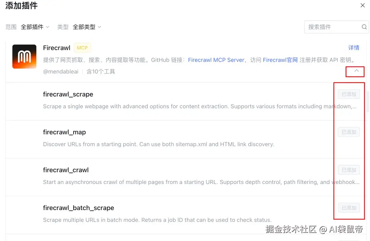Viewport: 370px width, 241px height.
Task: Select the firecrawl_scrape tool name
Action: click(x=68, y=94)
